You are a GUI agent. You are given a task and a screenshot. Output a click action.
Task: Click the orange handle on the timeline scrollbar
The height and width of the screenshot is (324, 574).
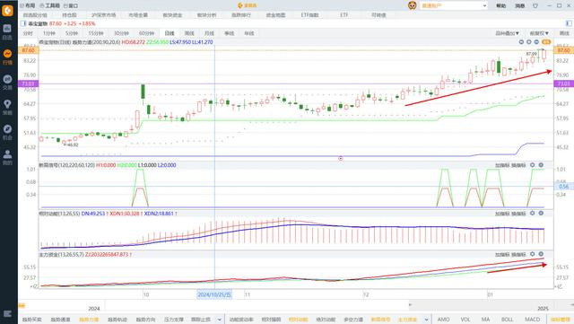point(22,305)
